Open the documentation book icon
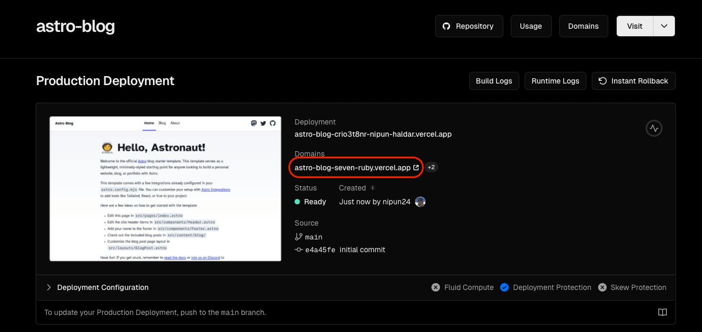 click(662, 312)
